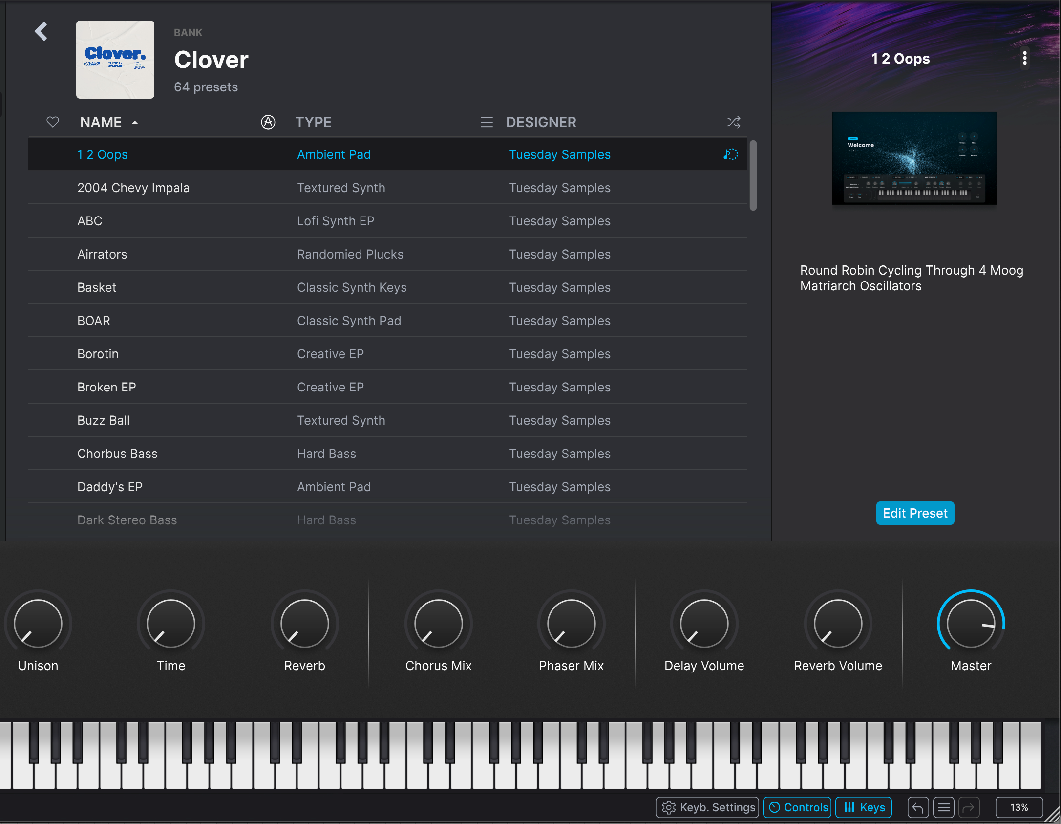The image size is (1061, 824).
Task: Select the Basket preset
Action: 388,287
